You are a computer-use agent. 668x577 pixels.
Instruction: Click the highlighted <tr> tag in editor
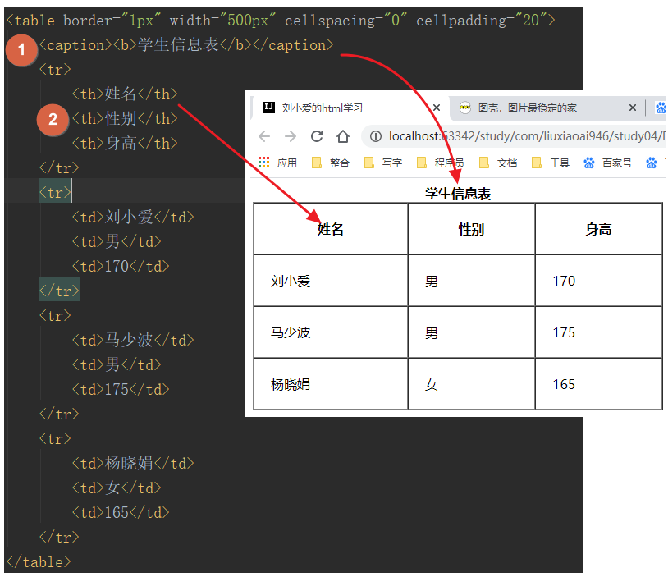coord(55,192)
